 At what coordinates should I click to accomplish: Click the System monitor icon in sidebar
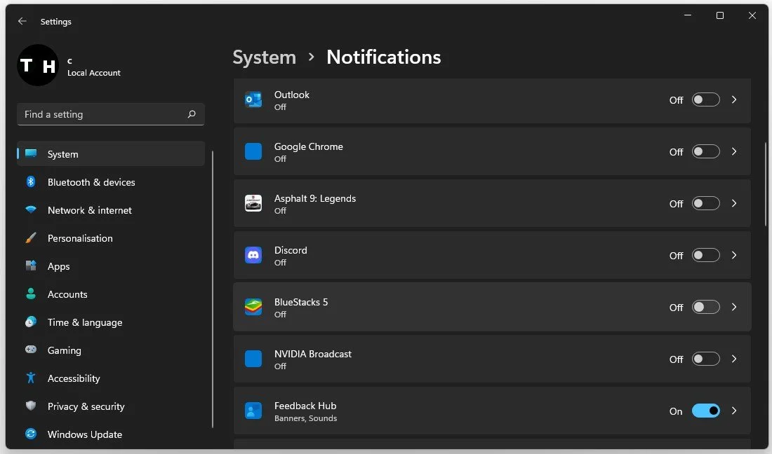click(x=30, y=153)
